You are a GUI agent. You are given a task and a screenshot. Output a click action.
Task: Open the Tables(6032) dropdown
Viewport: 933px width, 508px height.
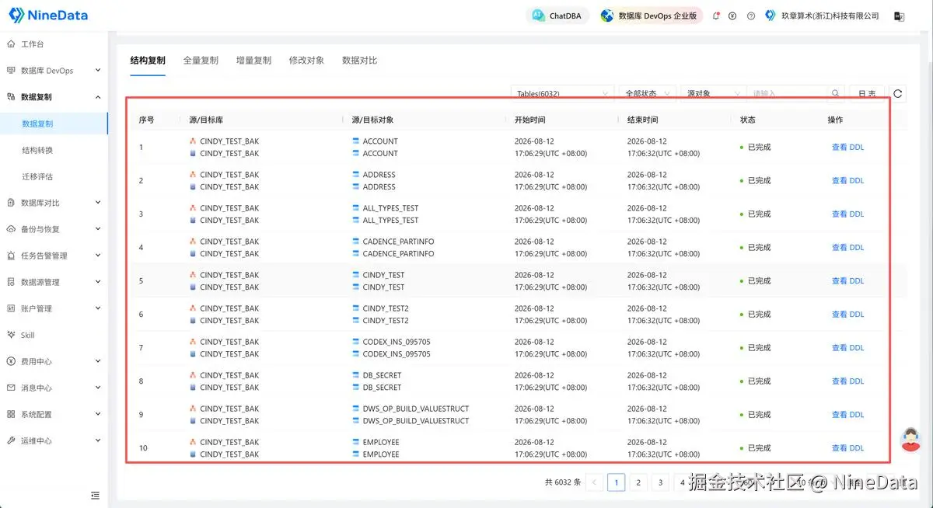click(x=562, y=93)
